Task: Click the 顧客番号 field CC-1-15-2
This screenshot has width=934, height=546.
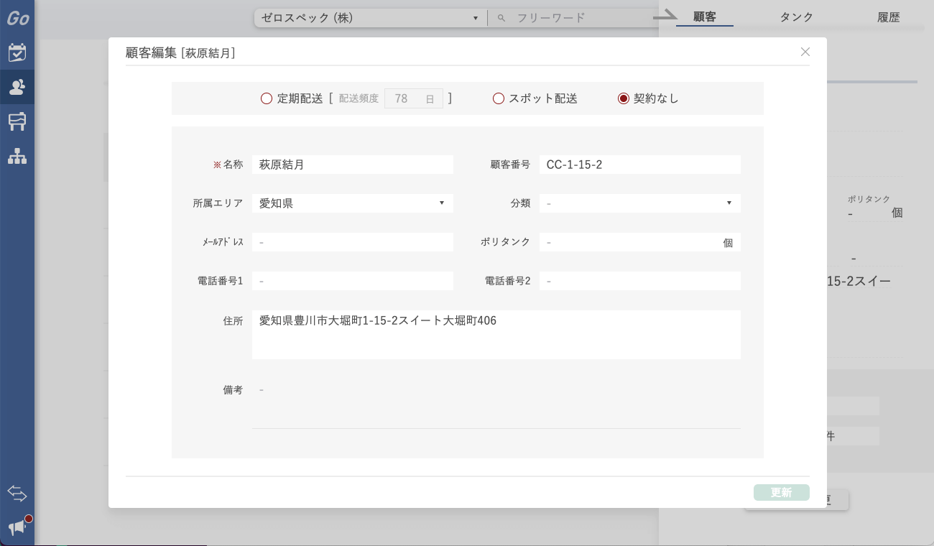Action: click(640, 165)
